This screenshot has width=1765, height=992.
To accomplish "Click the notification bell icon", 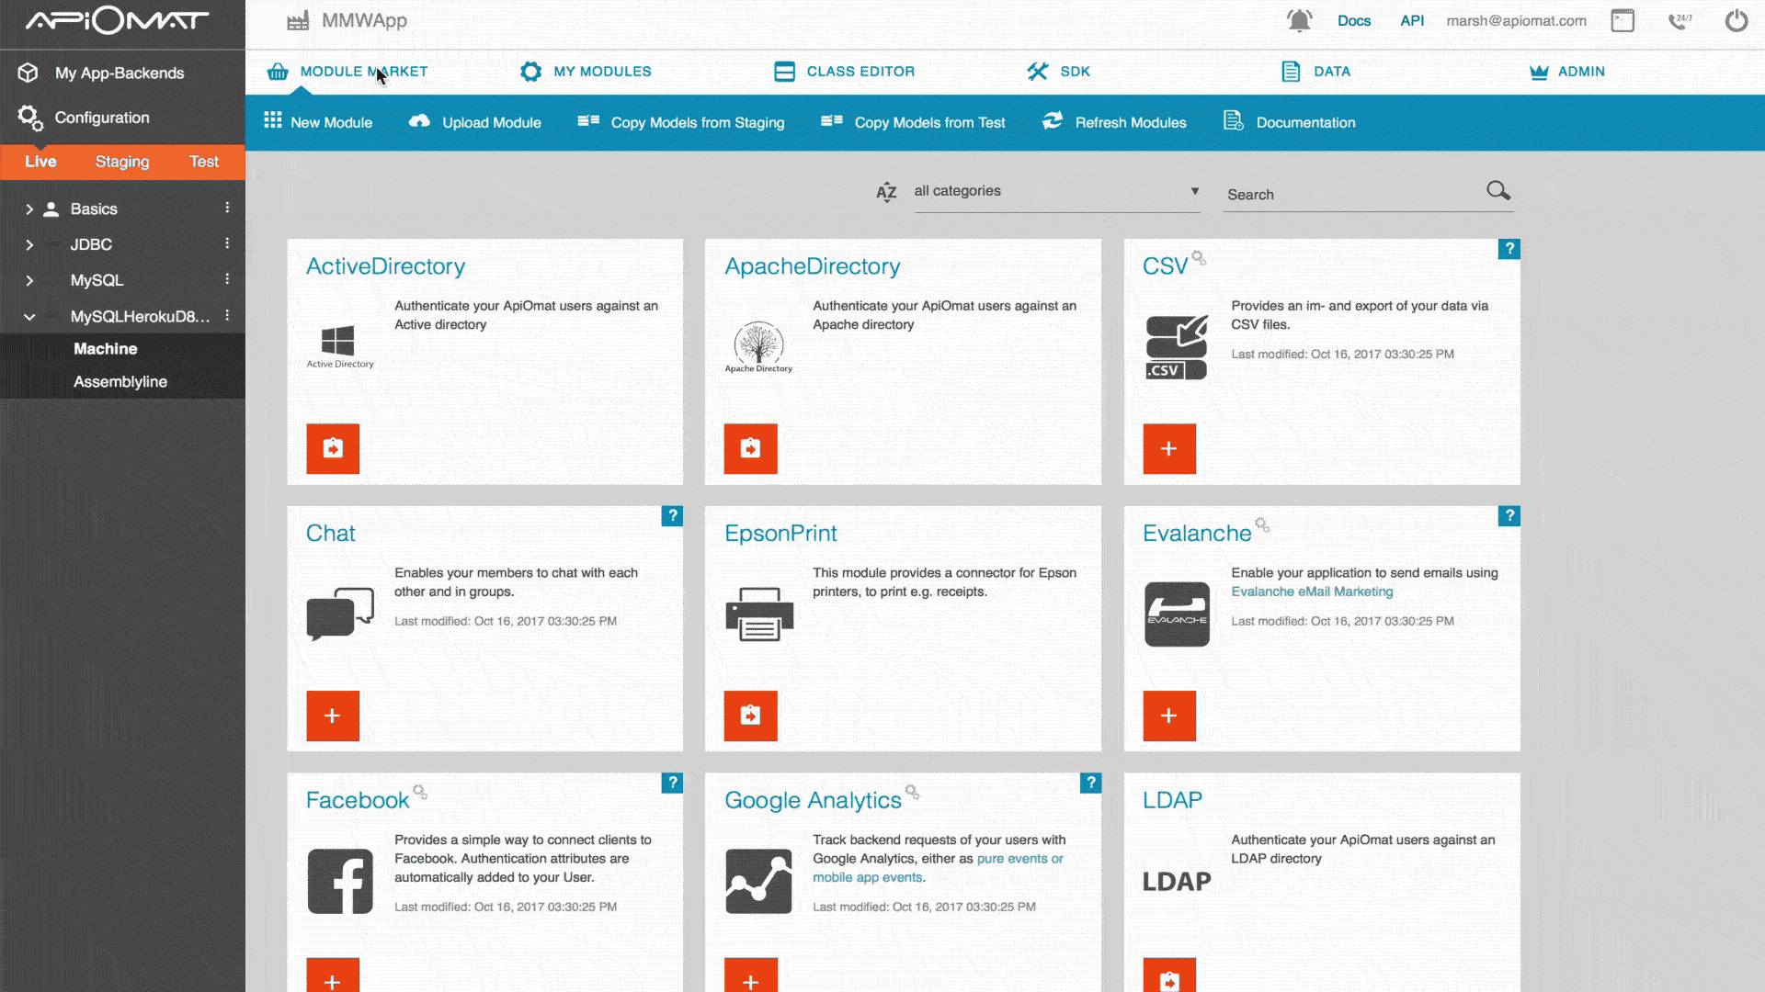I will pyautogui.click(x=1299, y=20).
